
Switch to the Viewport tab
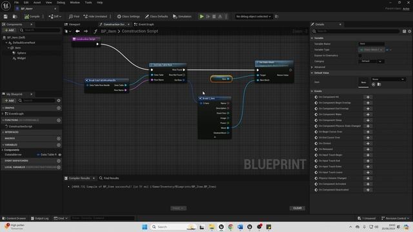pyautogui.click(x=72, y=24)
